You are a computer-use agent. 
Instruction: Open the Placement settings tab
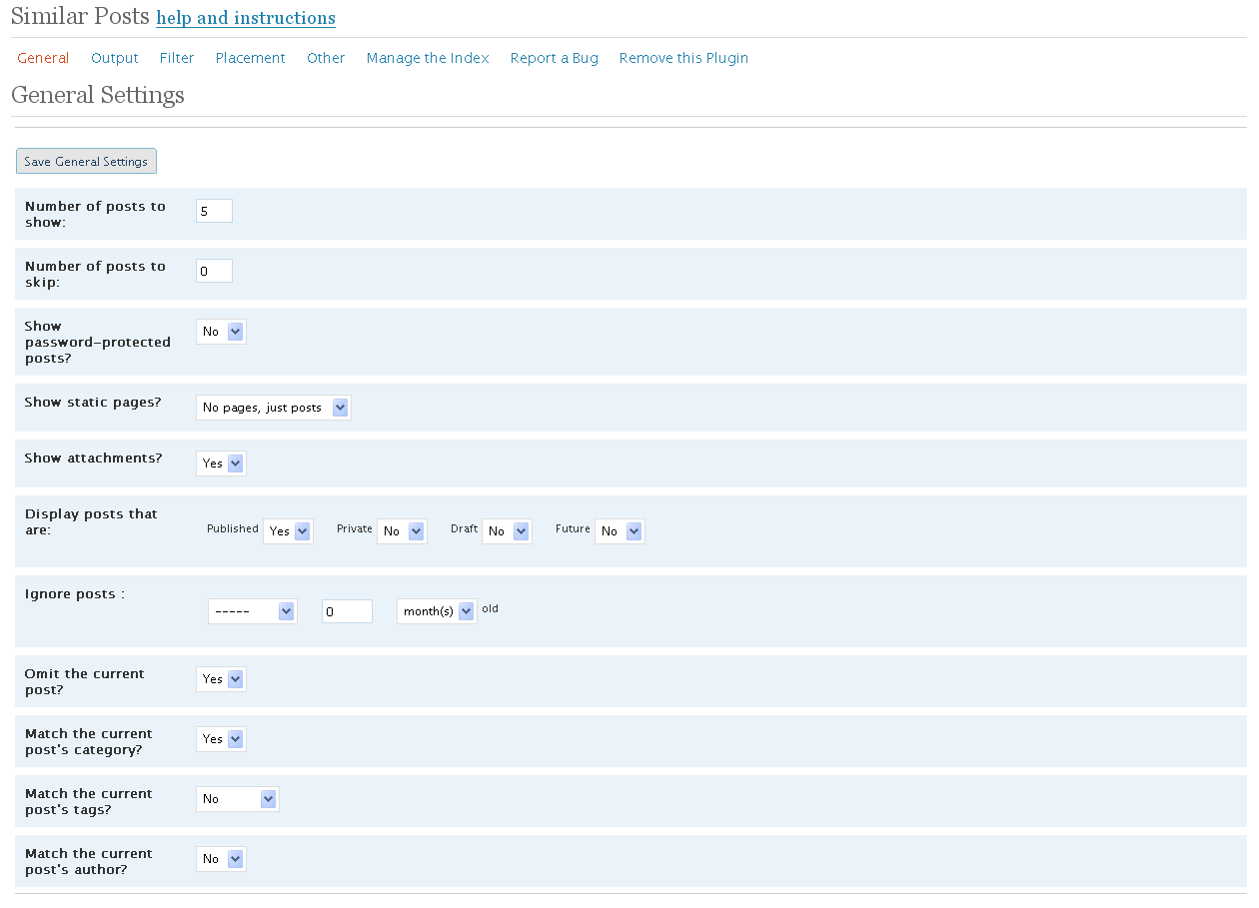click(x=251, y=58)
